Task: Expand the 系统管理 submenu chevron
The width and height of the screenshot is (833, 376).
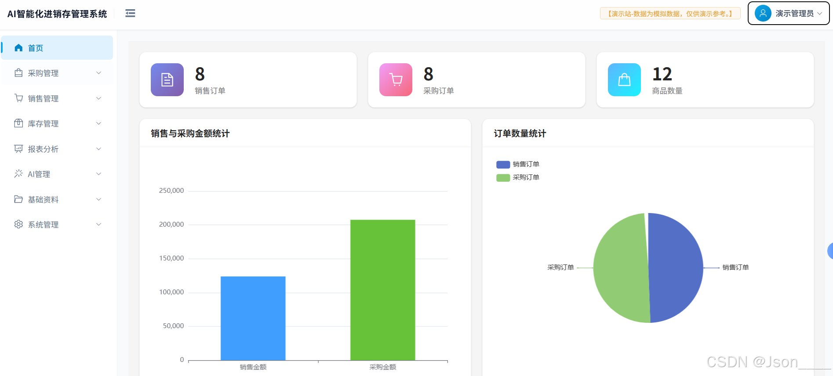Action: click(x=99, y=224)
